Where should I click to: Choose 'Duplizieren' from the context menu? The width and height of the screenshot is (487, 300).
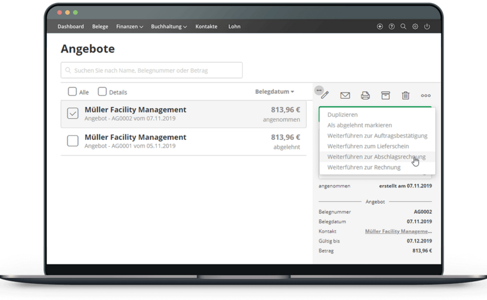(x=342, y=115)
